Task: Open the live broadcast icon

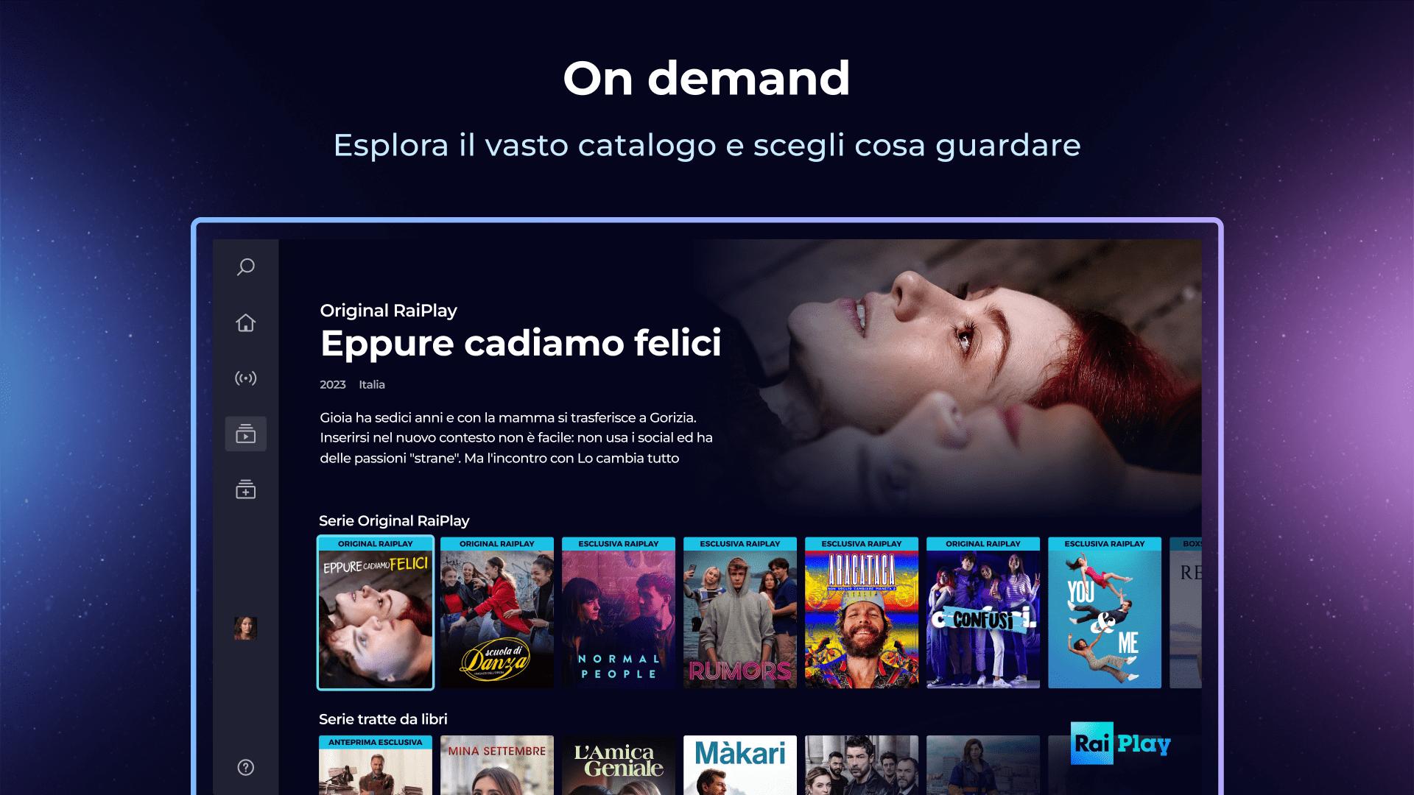Action: pyautogui.click(x=245, y=378)
